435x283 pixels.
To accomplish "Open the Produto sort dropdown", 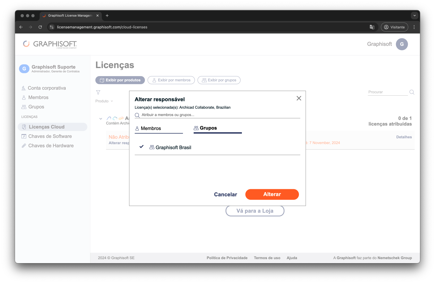I will point(104,101).
